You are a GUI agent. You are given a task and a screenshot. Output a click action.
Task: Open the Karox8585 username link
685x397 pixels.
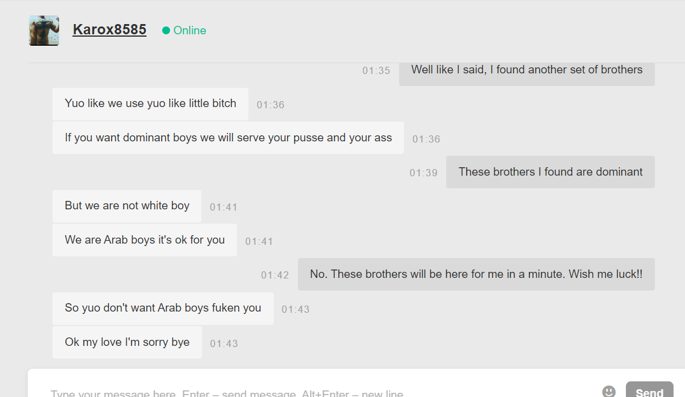109,29
